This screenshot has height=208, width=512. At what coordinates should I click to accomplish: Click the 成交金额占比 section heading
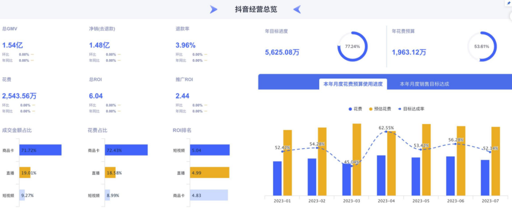click(x=17, y=130)
